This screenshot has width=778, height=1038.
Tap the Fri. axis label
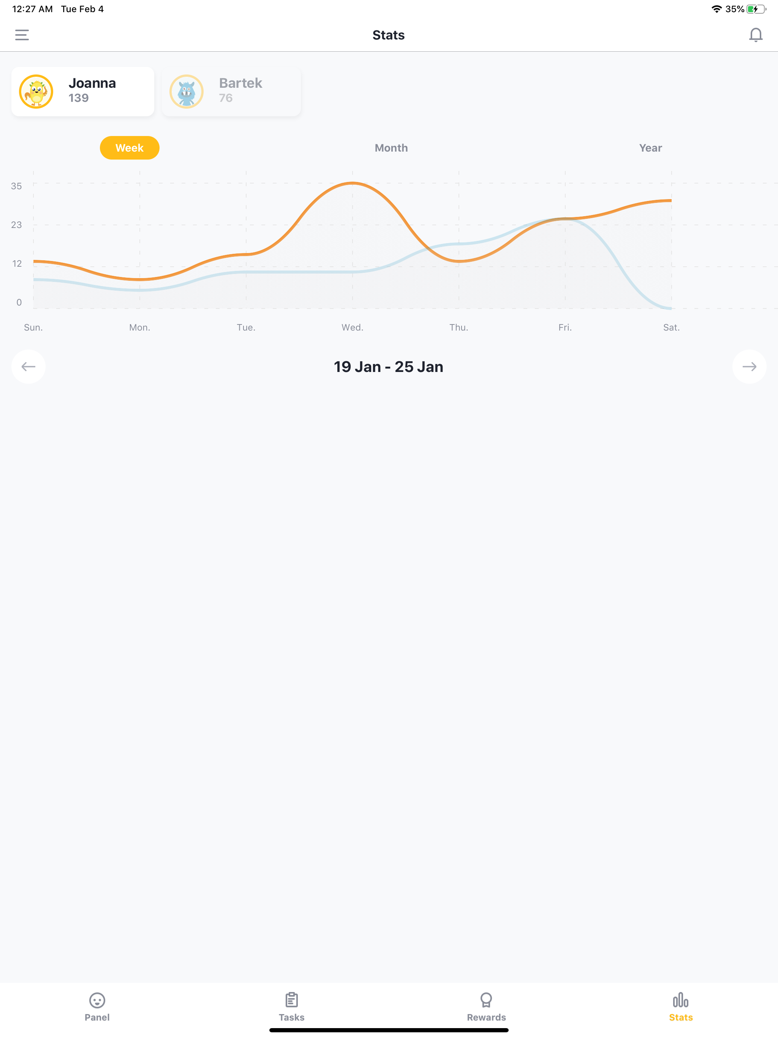pos(565,328)
